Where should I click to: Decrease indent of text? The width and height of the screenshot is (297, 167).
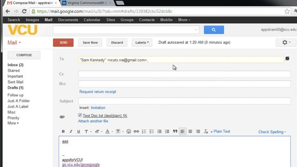(159, 131)
